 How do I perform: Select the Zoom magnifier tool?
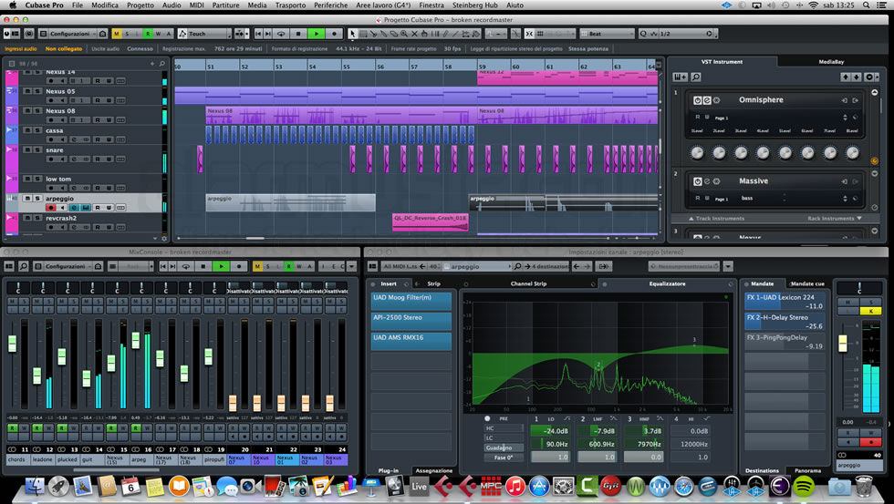click(403, 34)
